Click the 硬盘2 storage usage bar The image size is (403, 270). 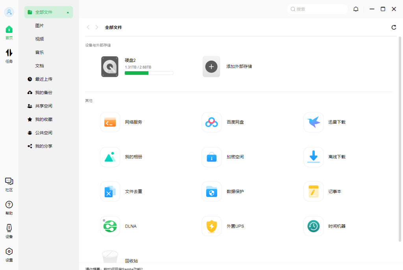tap(149, 73)
